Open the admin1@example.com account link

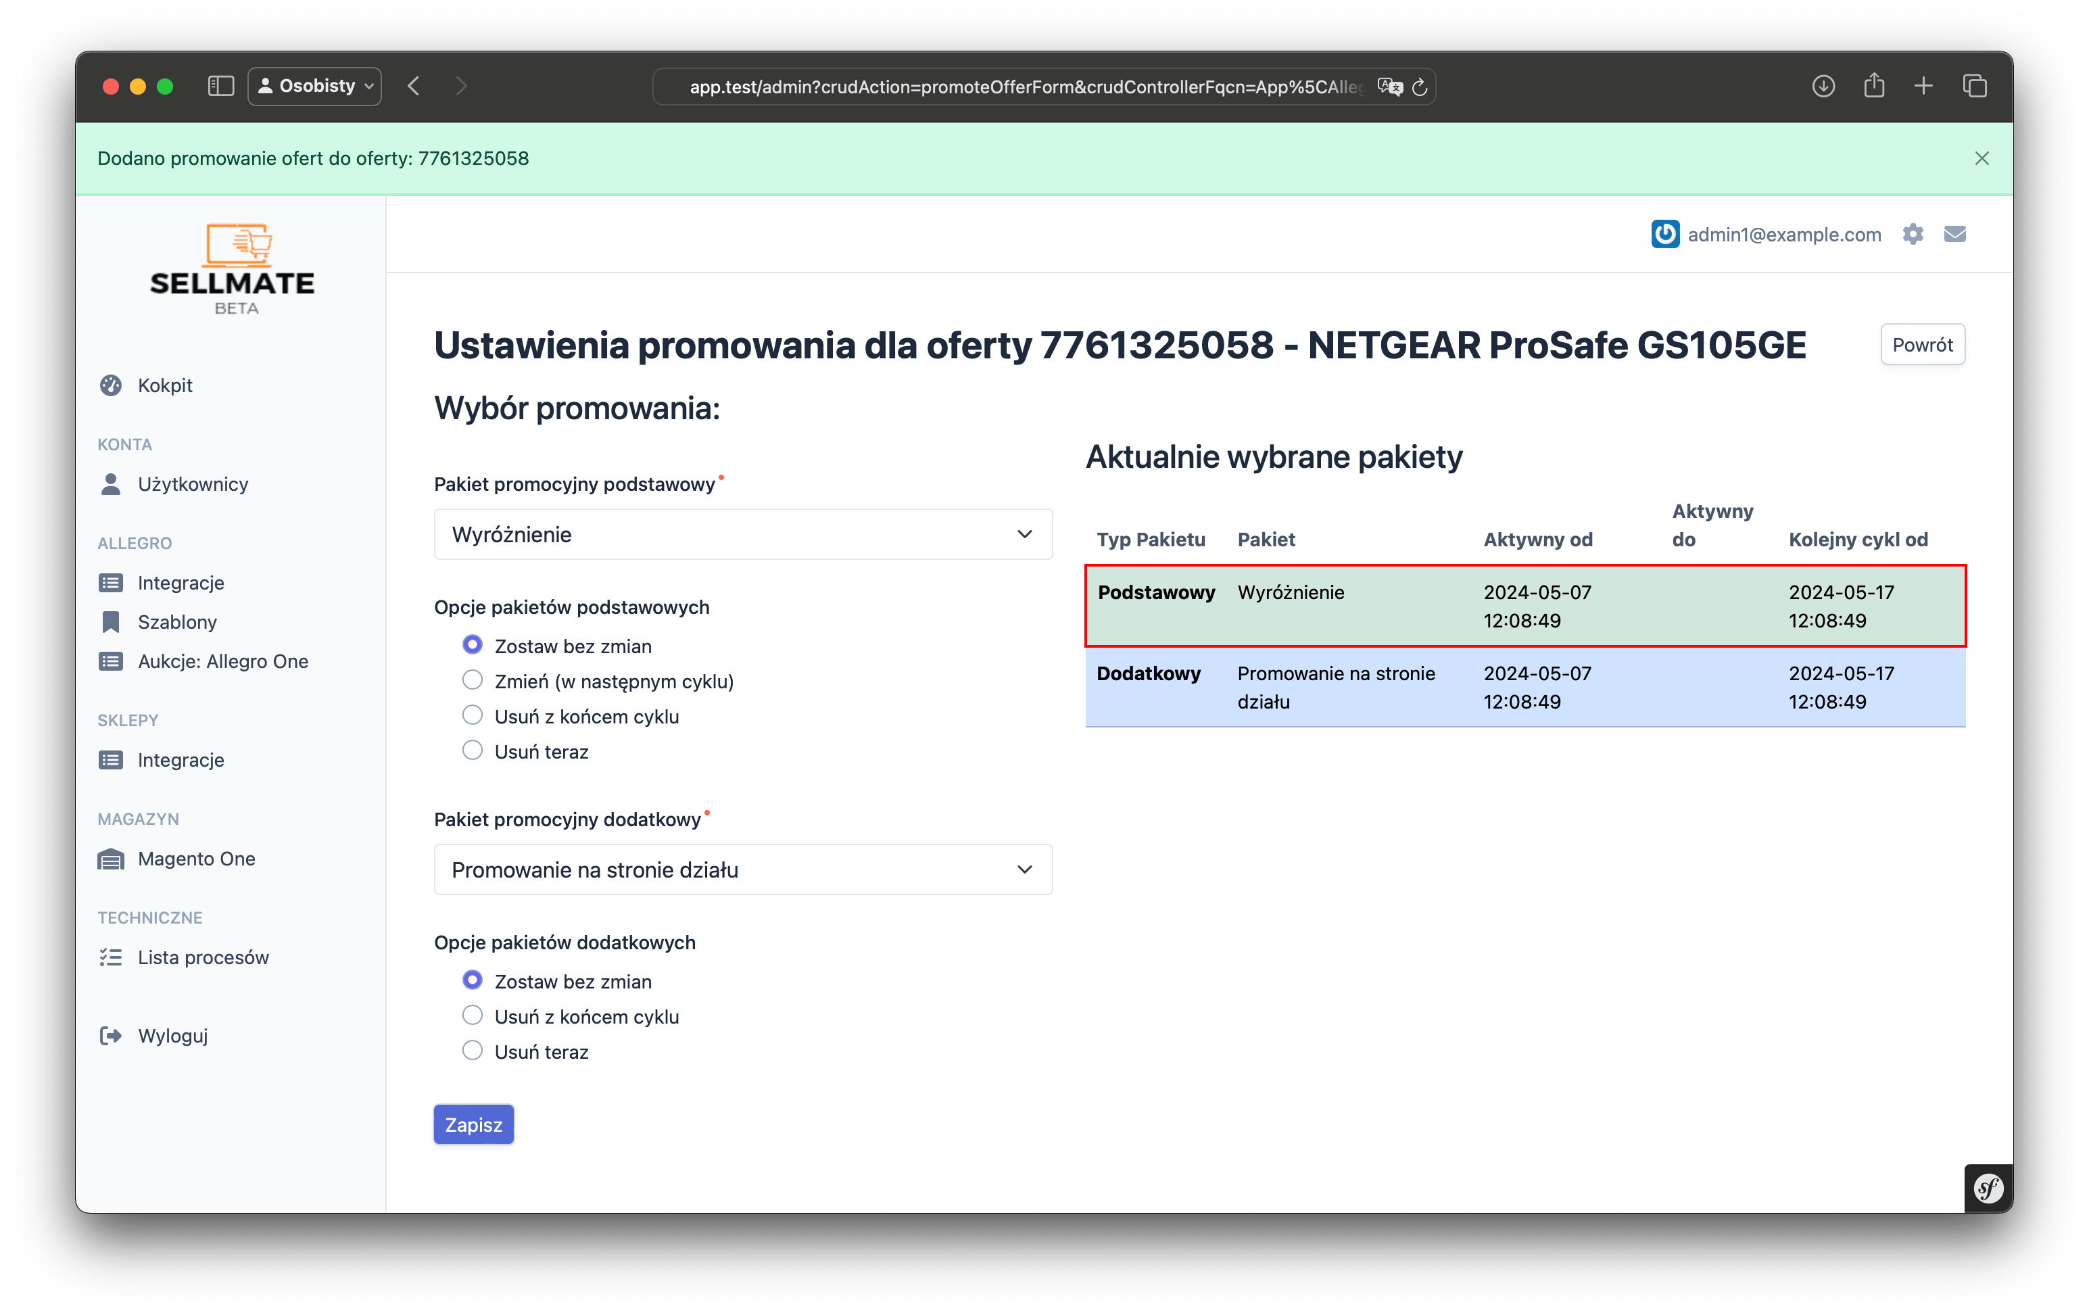point(1783,235)
